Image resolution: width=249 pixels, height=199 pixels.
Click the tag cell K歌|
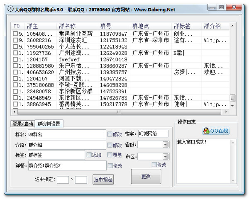[x=179, y=53]
